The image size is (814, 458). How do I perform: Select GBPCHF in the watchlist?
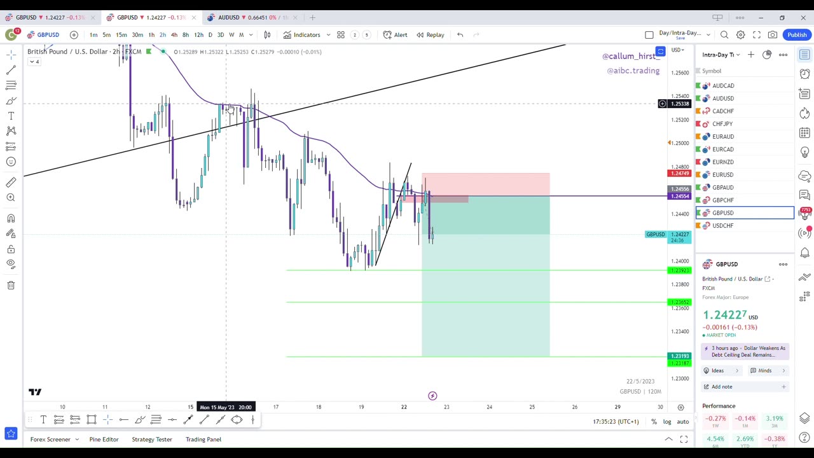(745, 200)
